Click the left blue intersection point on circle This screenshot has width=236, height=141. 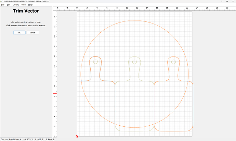pyautogui.click(x=81, y=81)
